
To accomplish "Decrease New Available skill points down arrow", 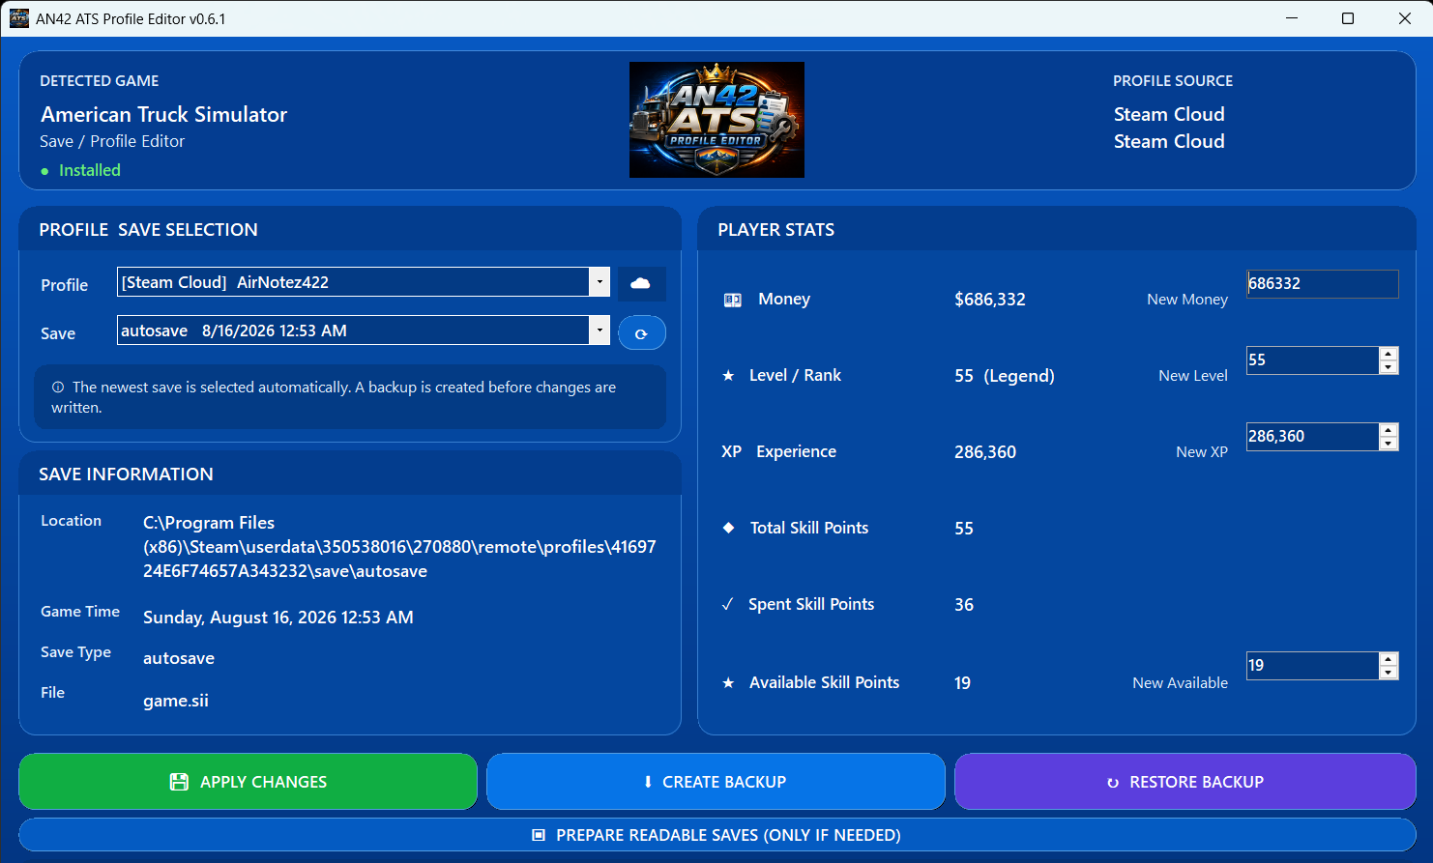I will click(1389, 673).
